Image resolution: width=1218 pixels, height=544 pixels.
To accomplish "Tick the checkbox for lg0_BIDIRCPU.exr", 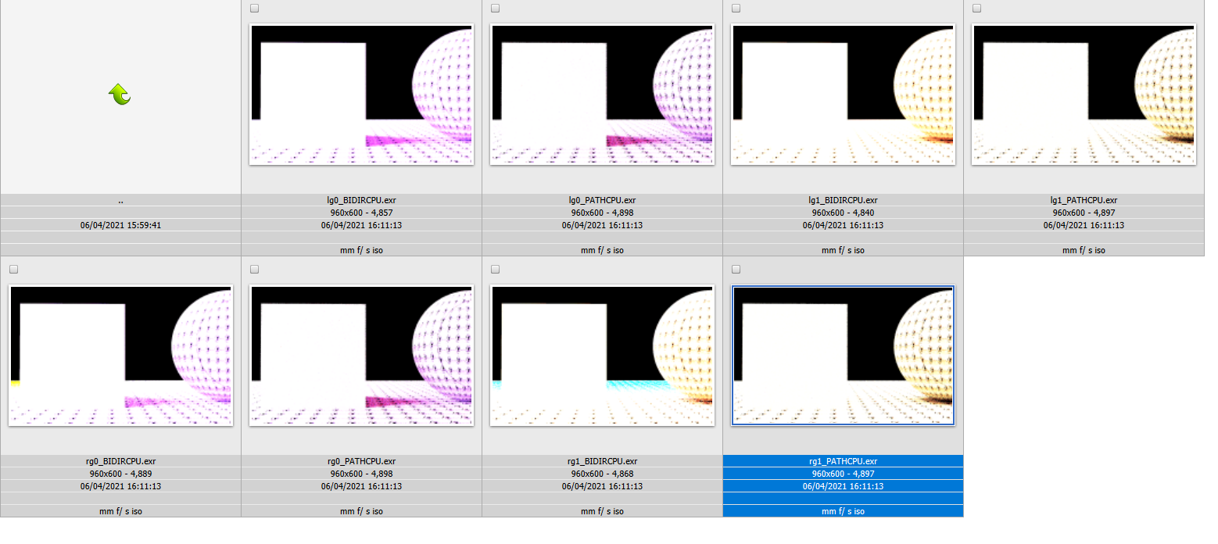I will click(254, 9).
